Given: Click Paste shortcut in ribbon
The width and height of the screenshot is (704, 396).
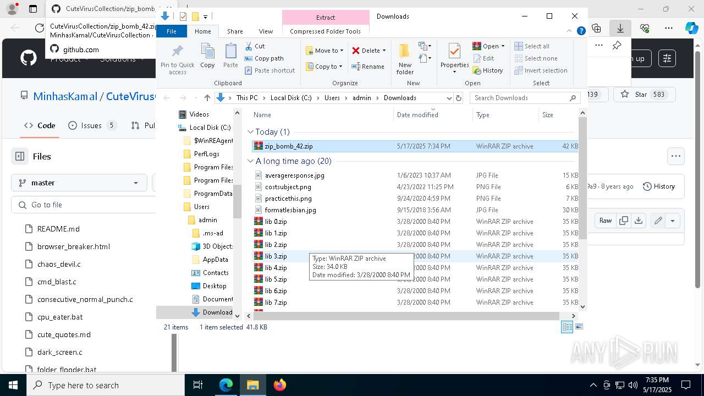Looking at the screenshot, I should [270, 70].
